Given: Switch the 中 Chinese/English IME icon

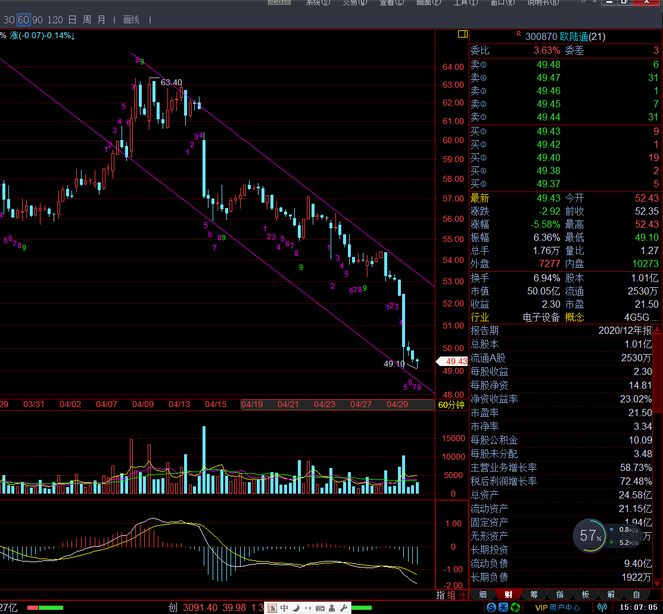Looking at the screenshot, I should point(284,608).
